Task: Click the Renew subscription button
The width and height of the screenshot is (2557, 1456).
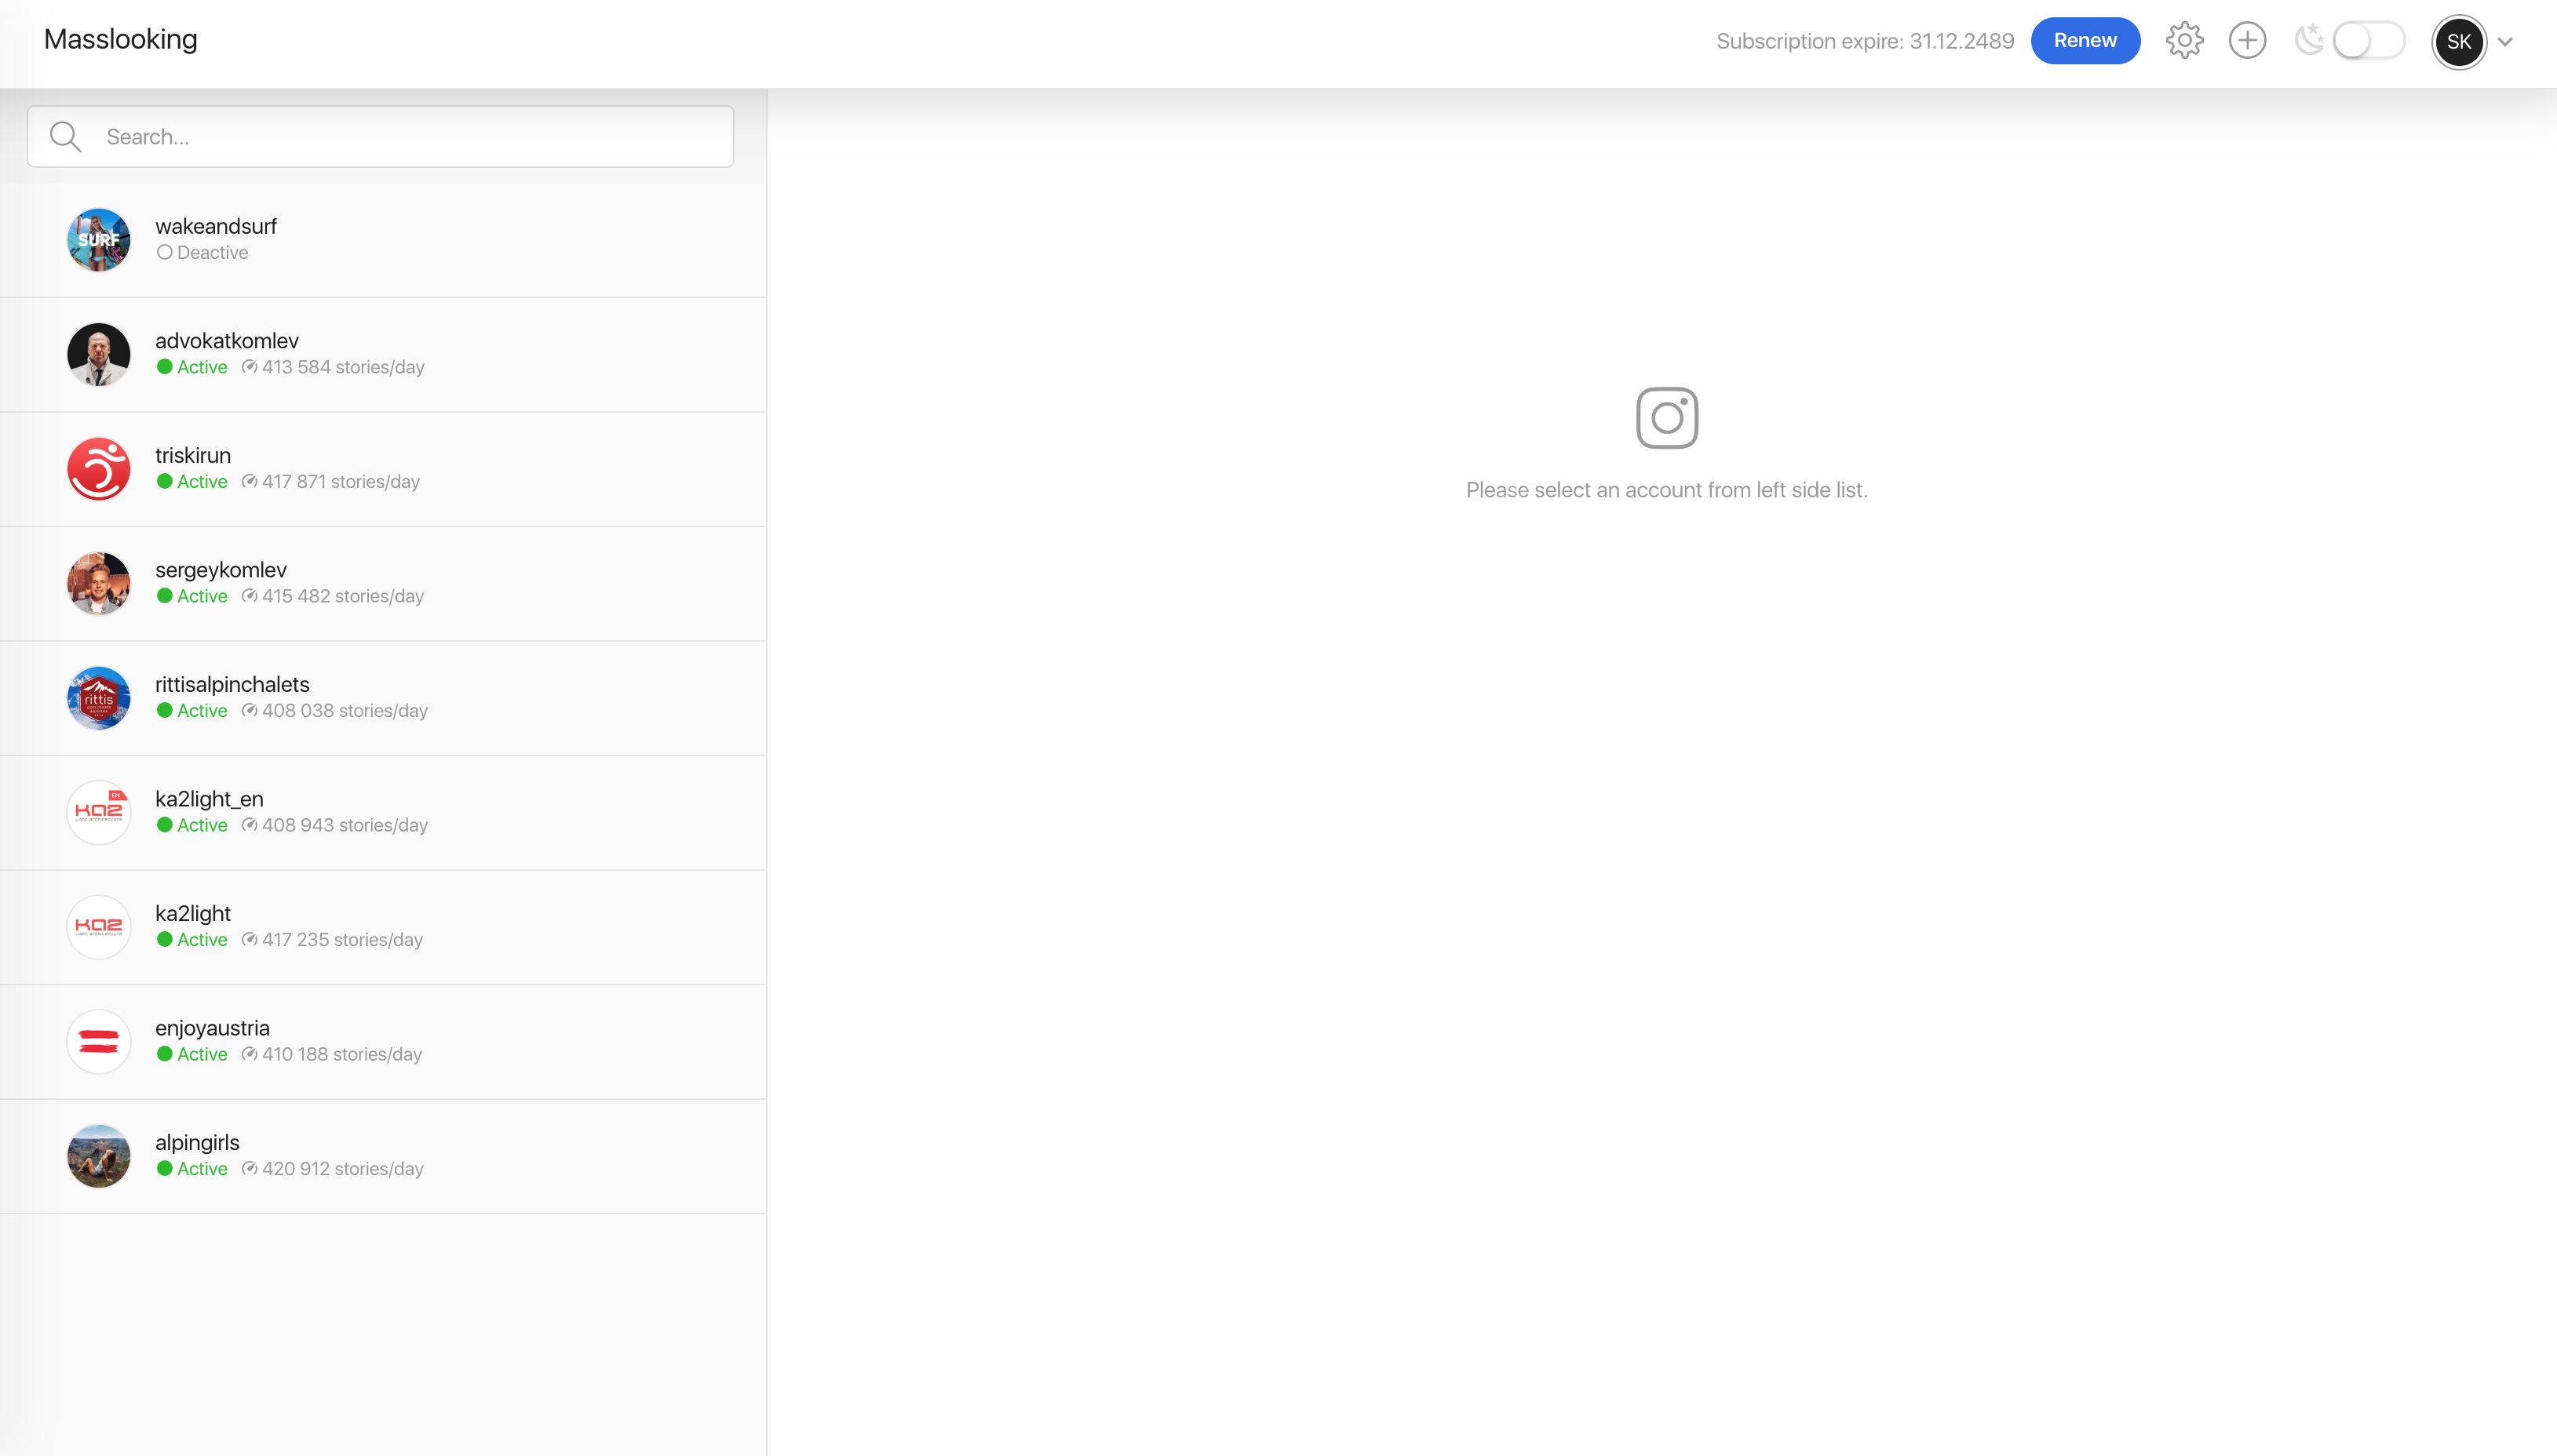Action: coord(2085,41)
